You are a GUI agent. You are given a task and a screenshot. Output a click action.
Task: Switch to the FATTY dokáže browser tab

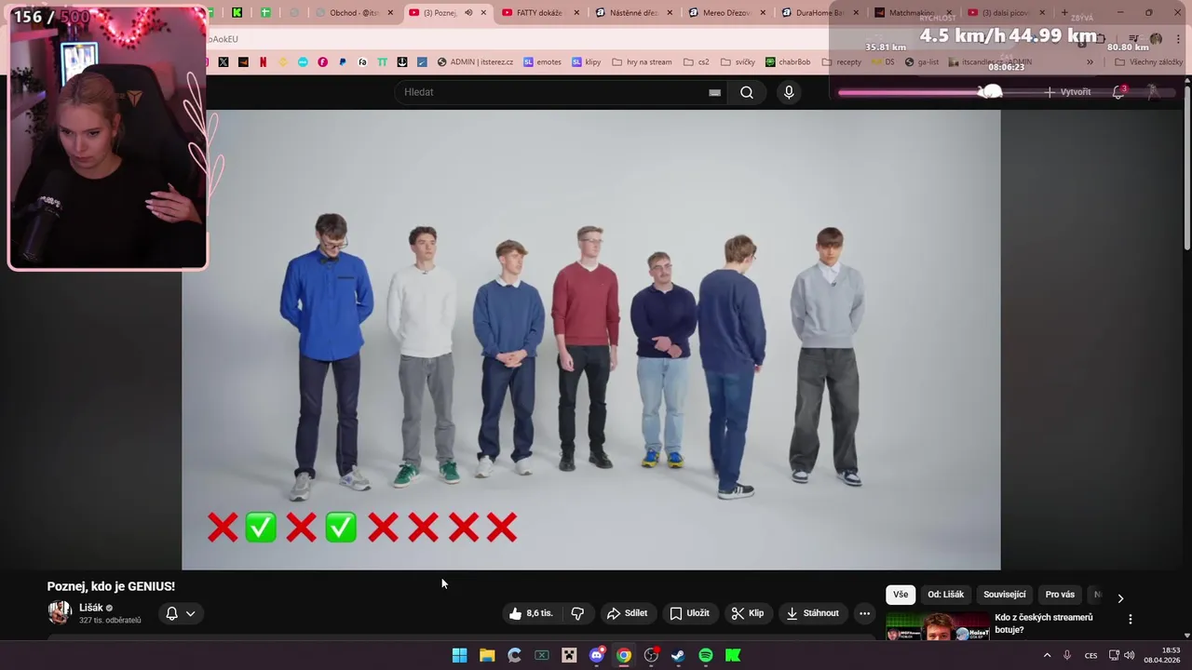pos(538,13)
